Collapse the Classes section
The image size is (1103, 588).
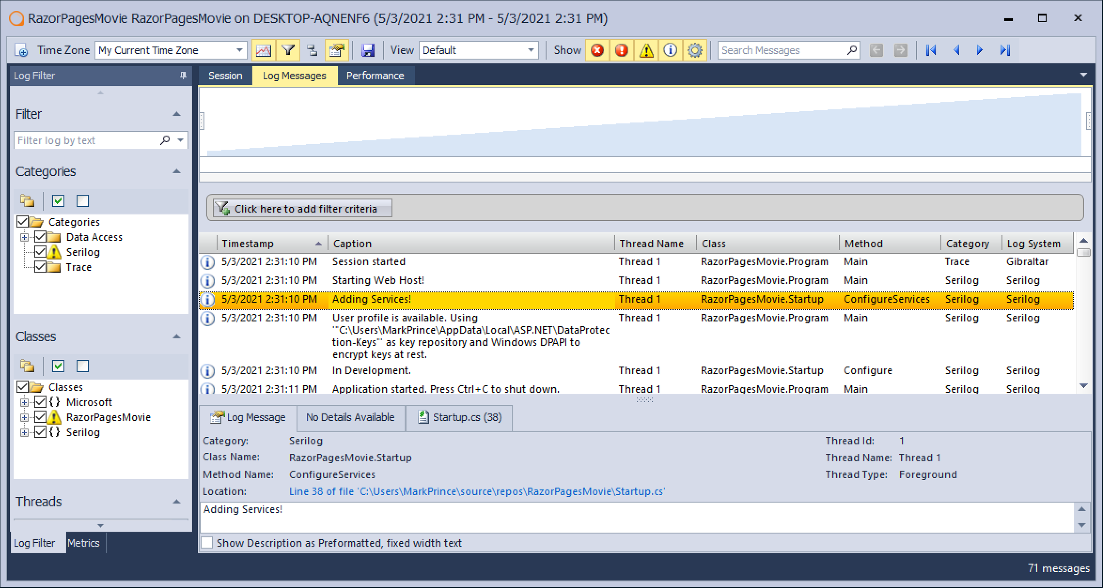177,336
